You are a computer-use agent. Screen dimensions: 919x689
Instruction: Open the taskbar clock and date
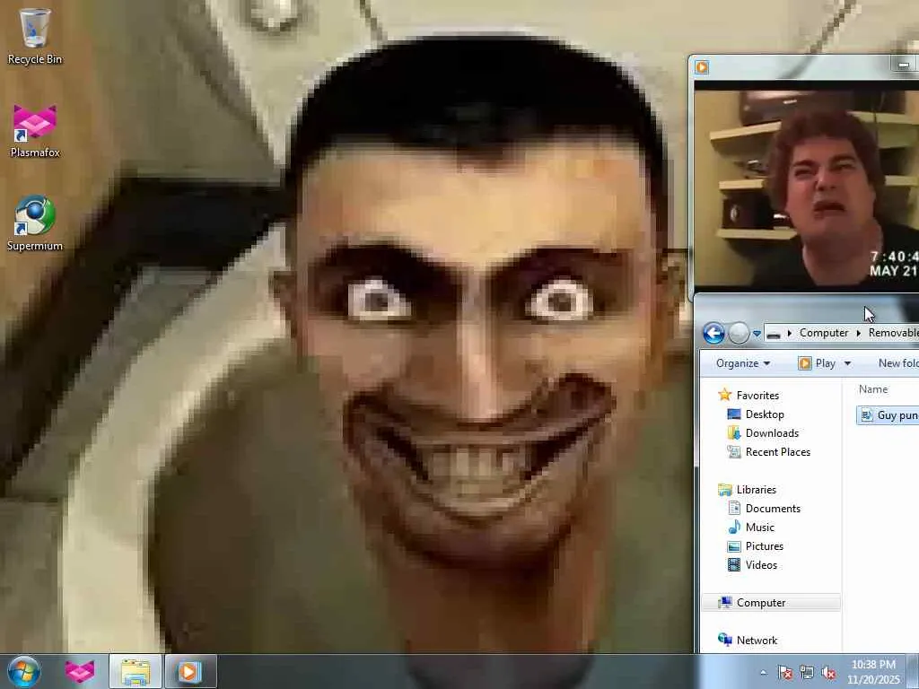coord(873,672)
